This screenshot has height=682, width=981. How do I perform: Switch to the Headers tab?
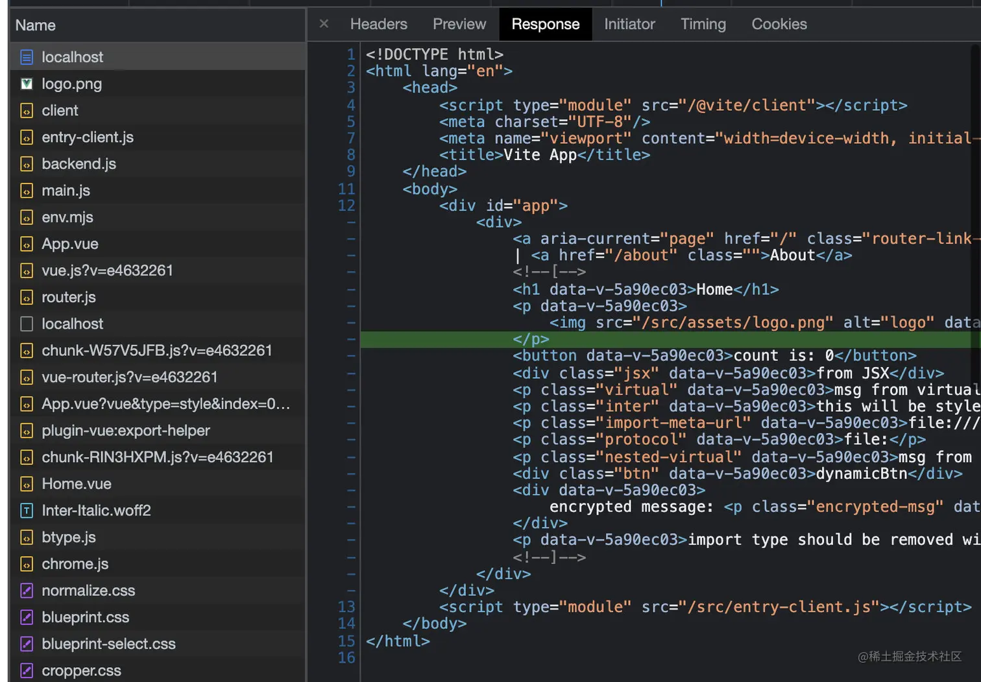point(379,24)
